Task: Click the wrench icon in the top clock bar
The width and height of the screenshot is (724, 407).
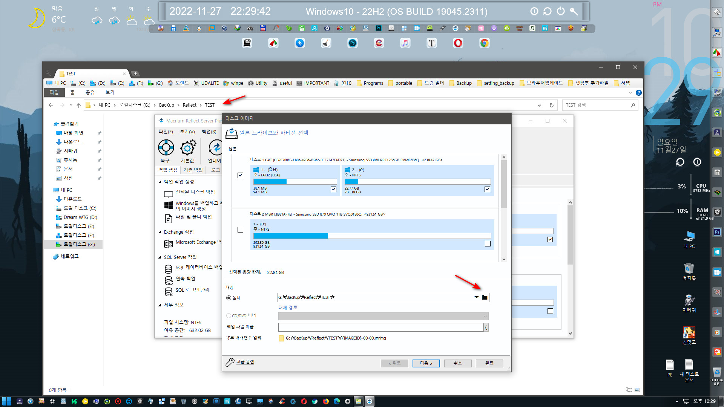Action: (574, 11)
